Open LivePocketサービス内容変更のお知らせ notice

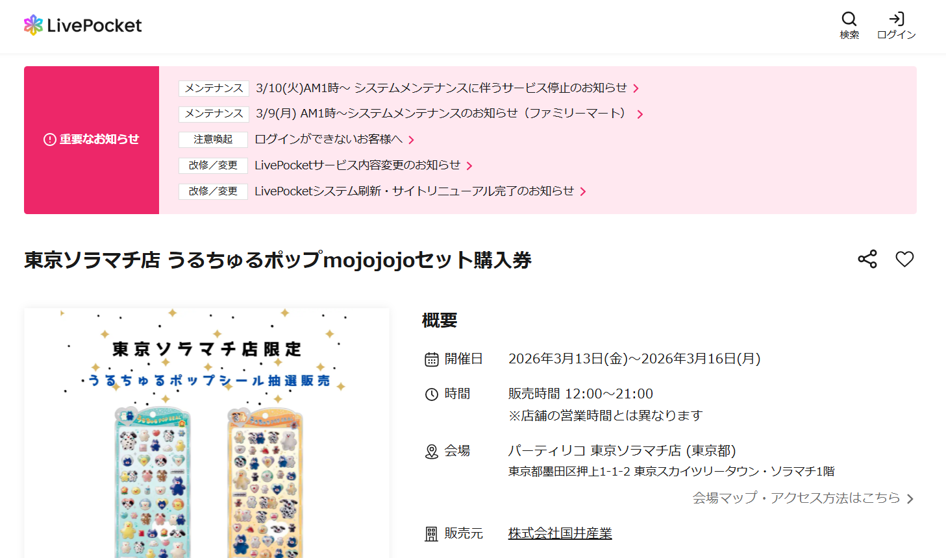[357, 165]
